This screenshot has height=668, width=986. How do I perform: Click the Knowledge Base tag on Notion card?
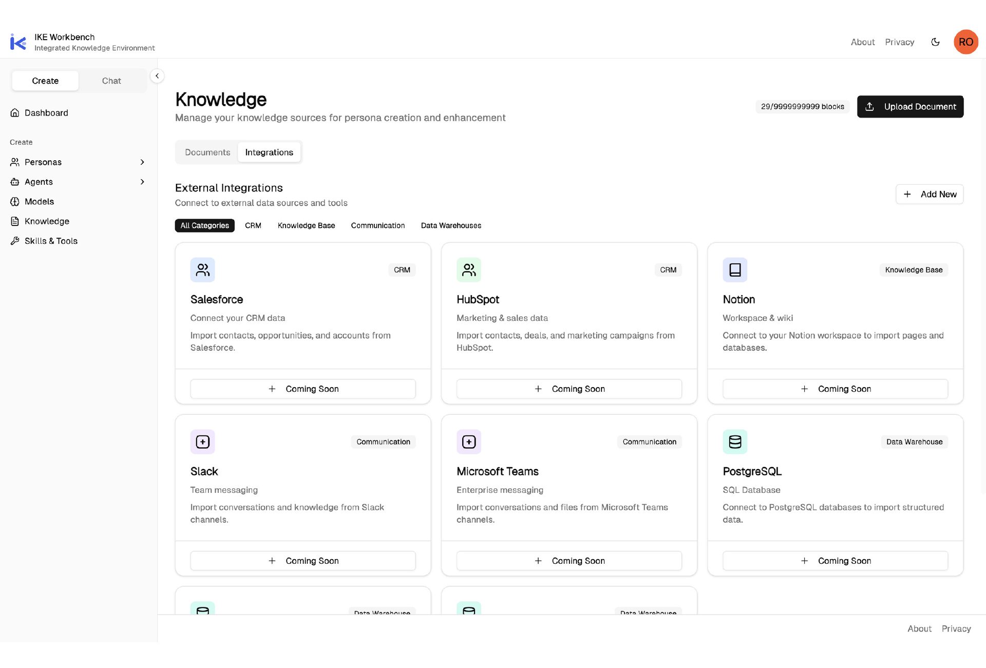[914, 270]
